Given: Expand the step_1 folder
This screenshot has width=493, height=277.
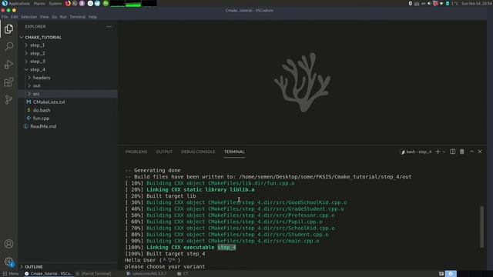Looking at the screenshot, I should pyautogui.click(x=68, y=45).
